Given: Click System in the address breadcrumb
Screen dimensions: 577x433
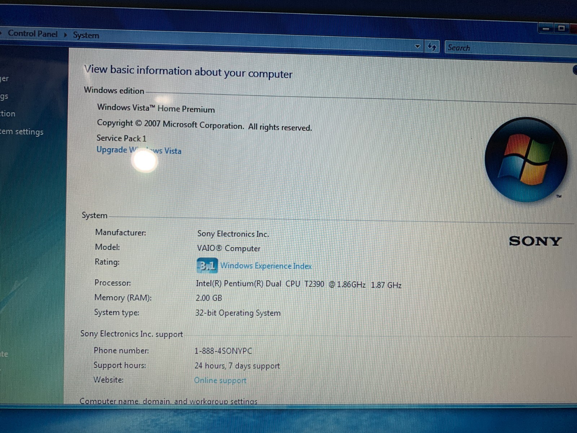Looking at the screenshot, I should tap(86, 35).
